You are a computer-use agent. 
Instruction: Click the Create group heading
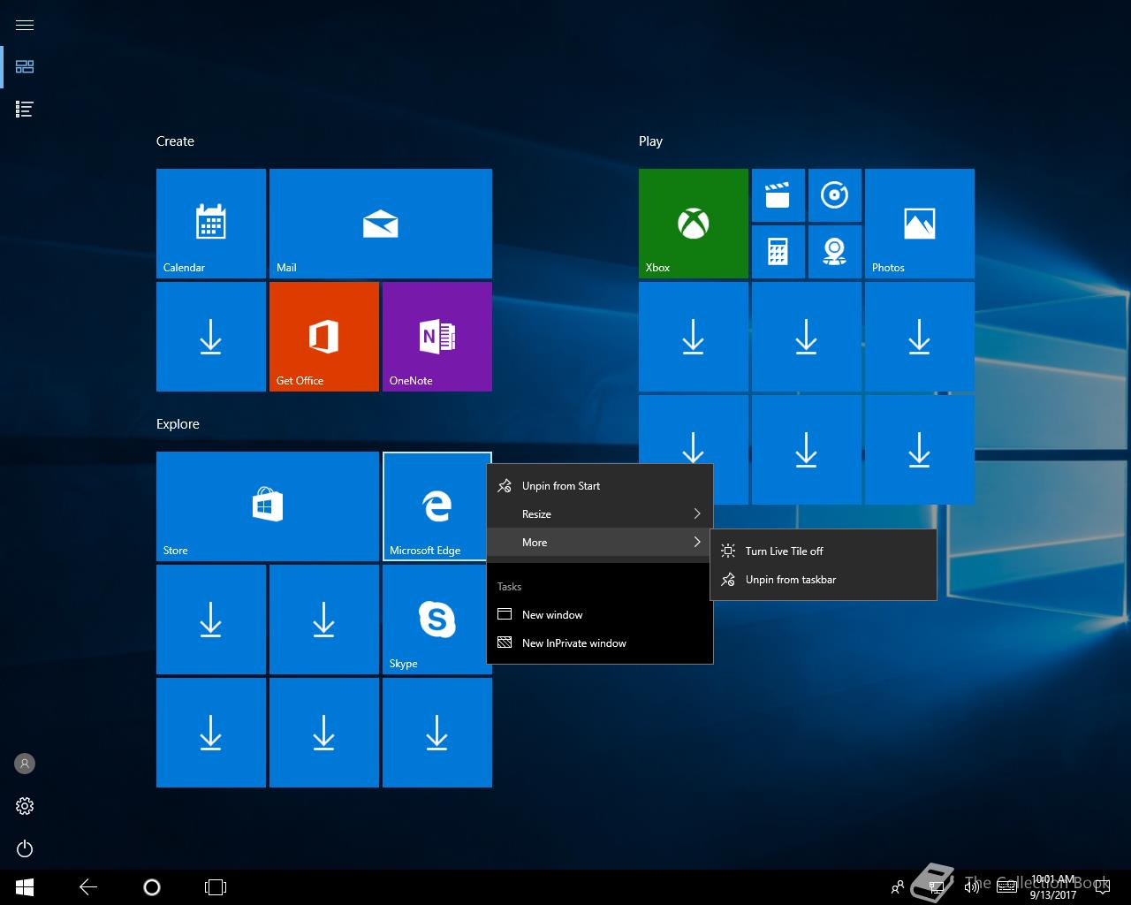click(175, 141)
